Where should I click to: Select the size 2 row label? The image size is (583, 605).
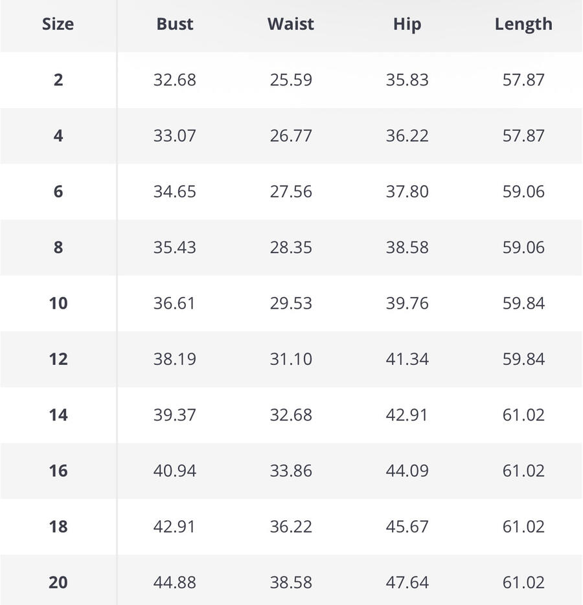(x=58, y=80)
